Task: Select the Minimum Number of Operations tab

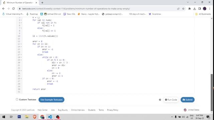Action: (20, 3)
